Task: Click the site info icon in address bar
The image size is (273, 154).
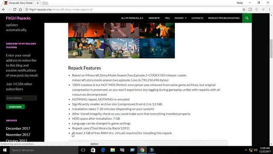Action: pos(26,9)
